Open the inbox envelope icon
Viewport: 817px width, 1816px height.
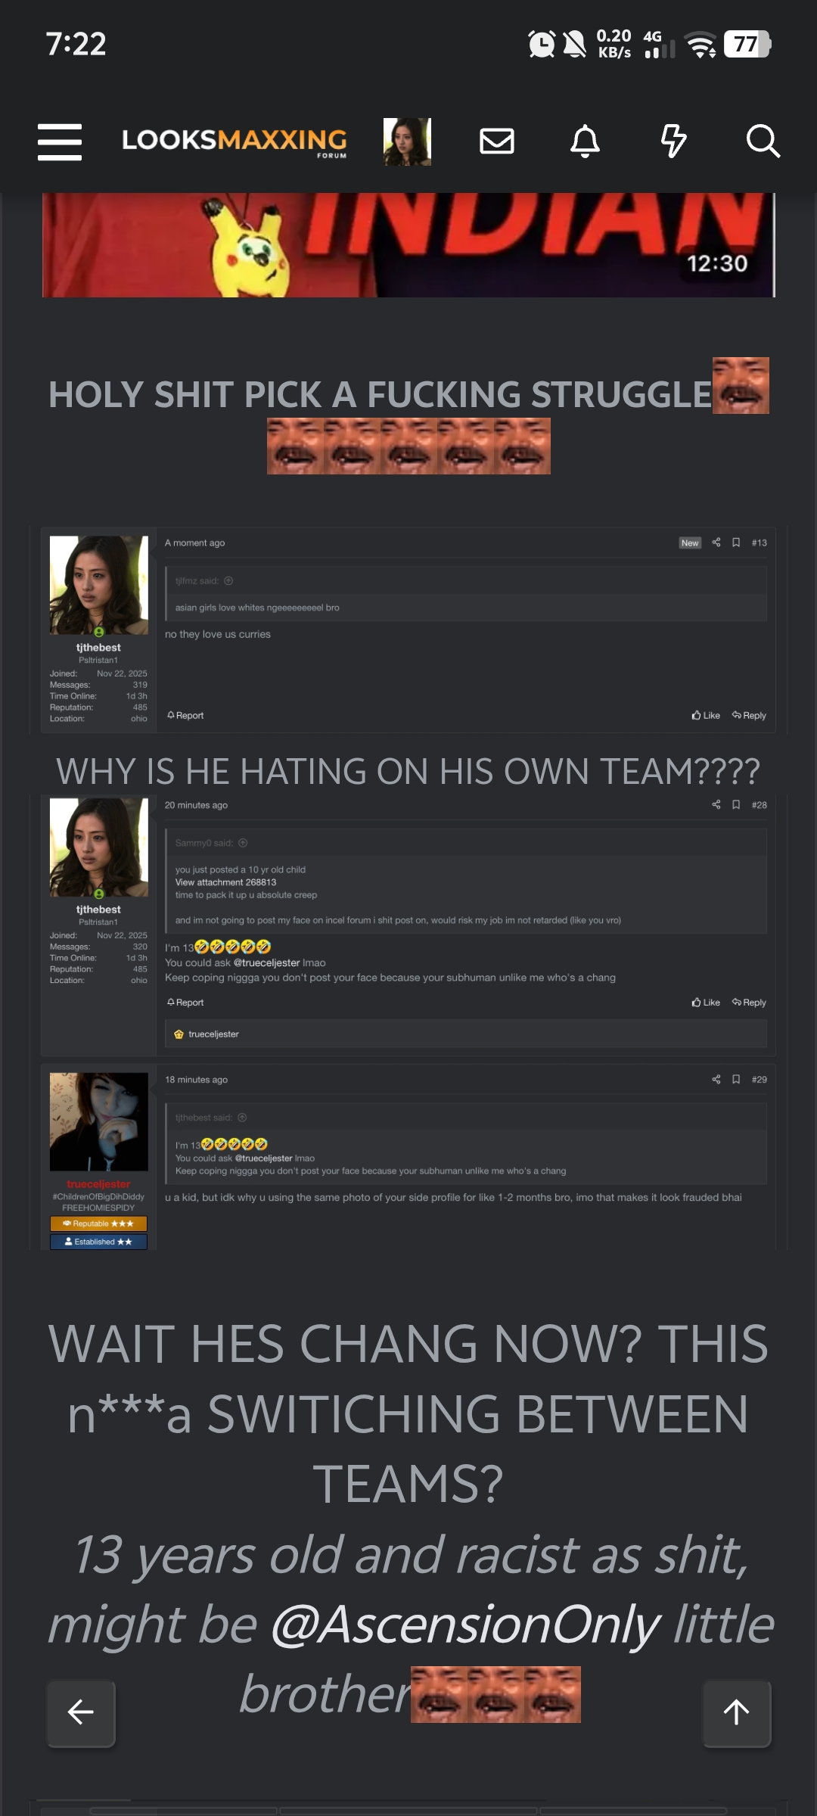point(497,141)
